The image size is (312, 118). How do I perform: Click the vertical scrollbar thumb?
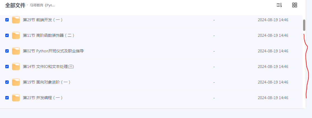(304, 25)
